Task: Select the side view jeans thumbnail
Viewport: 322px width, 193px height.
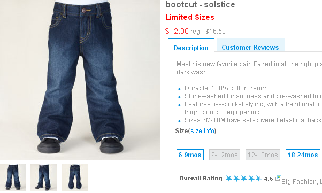Action: coord(44,177)
